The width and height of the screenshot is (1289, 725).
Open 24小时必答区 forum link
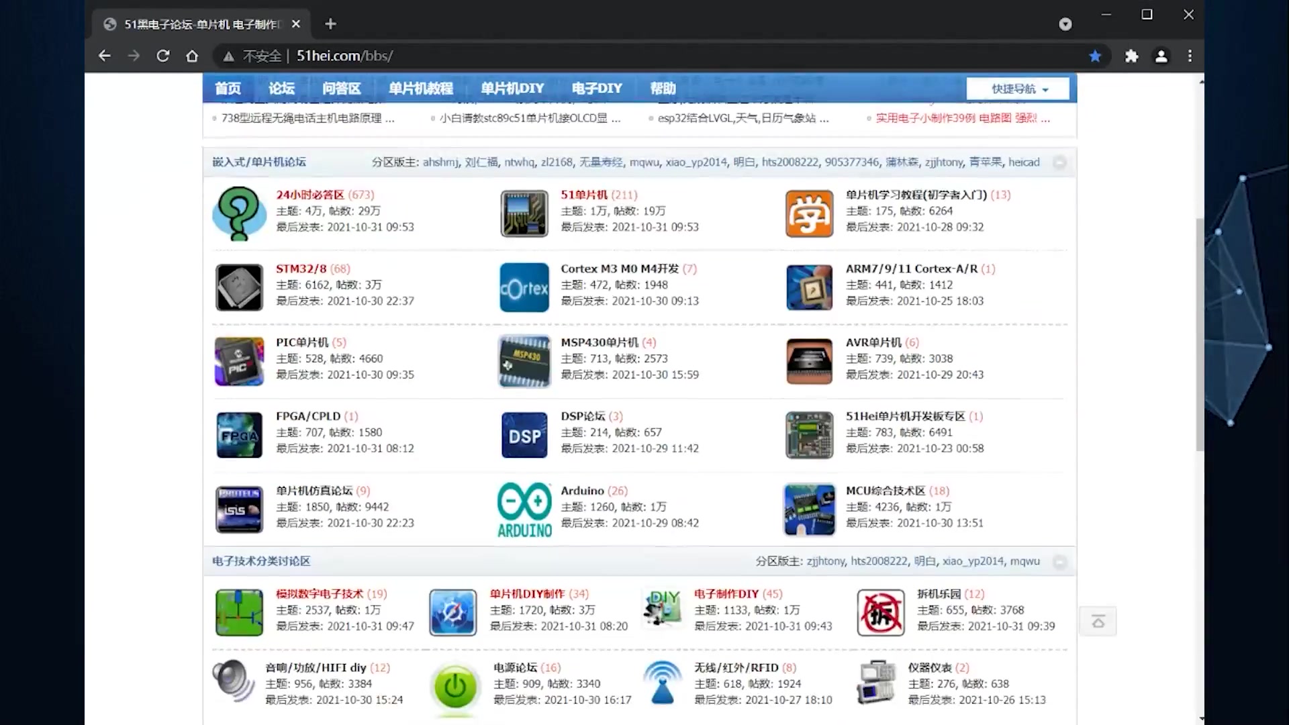click(309, 195)
